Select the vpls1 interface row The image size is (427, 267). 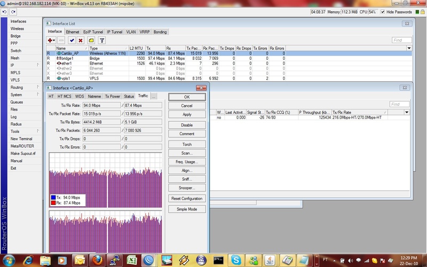pos(67,78)
